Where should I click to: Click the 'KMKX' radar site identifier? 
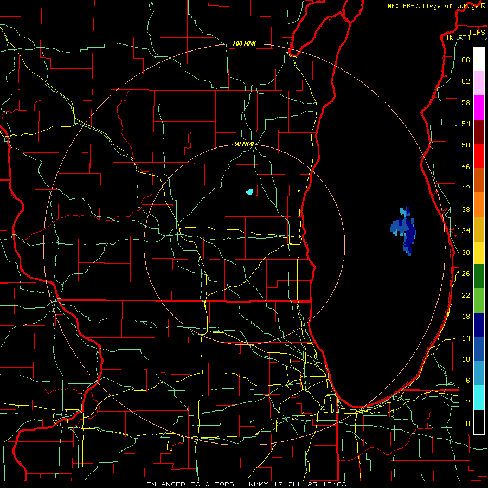click(x=260, y=484)
